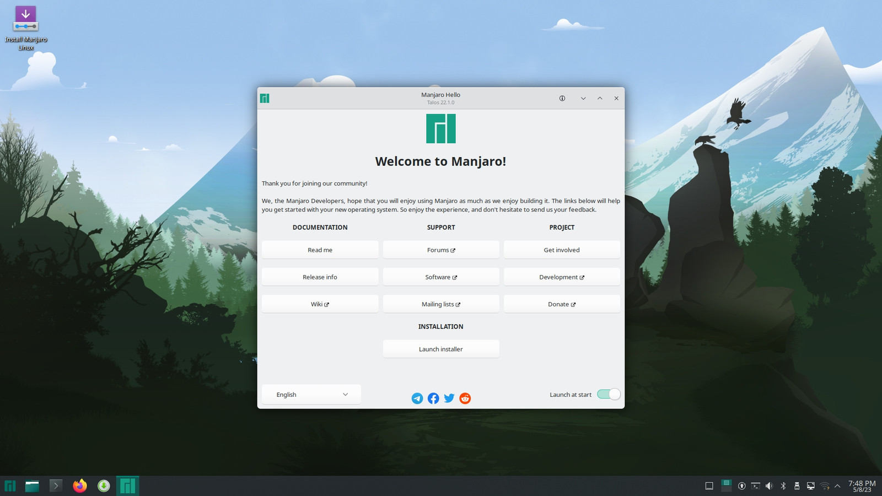Viewport: 882px width, 496px height.
Task: Click the Facebook icon
Action: [x=433, y=398]
